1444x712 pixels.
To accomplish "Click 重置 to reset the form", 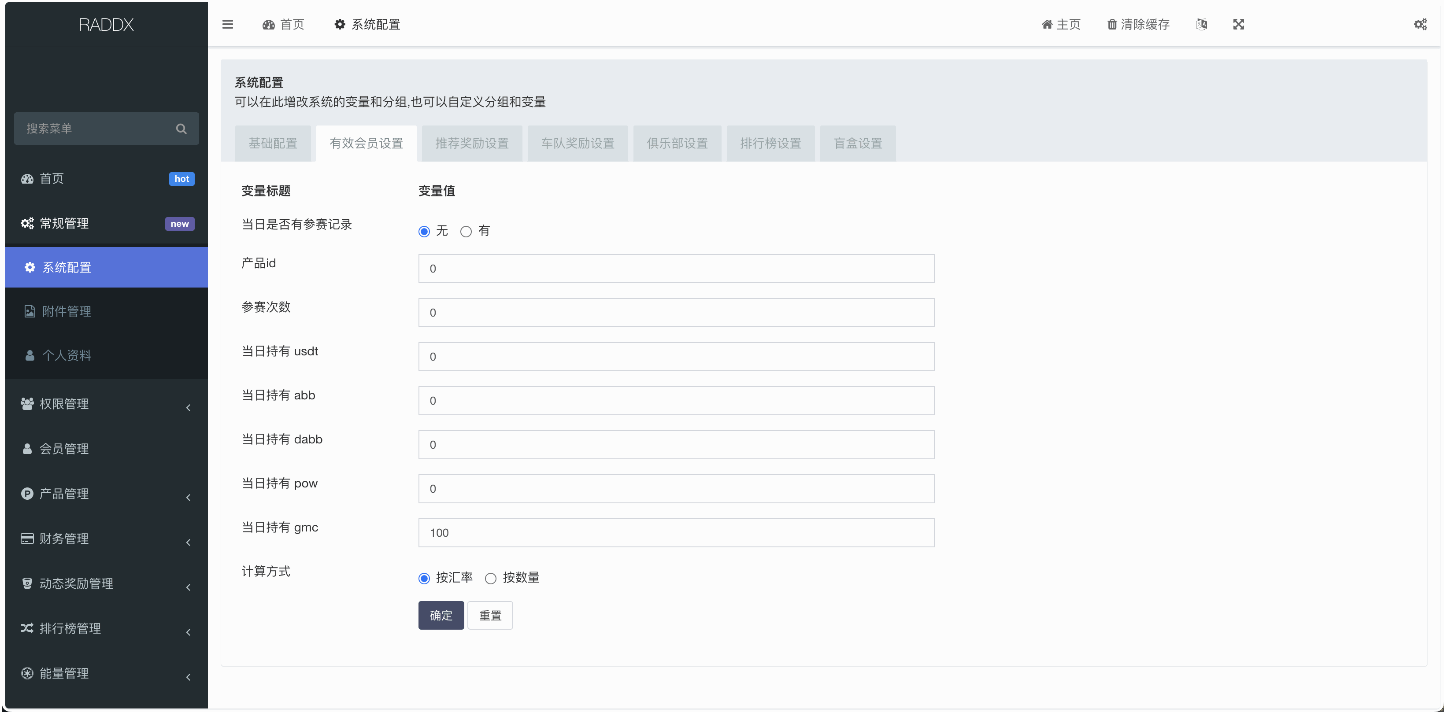I will [489, 615].
